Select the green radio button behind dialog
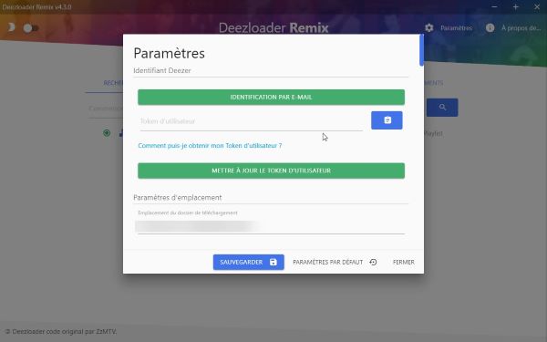547x342 pixels. coord(107,133)
